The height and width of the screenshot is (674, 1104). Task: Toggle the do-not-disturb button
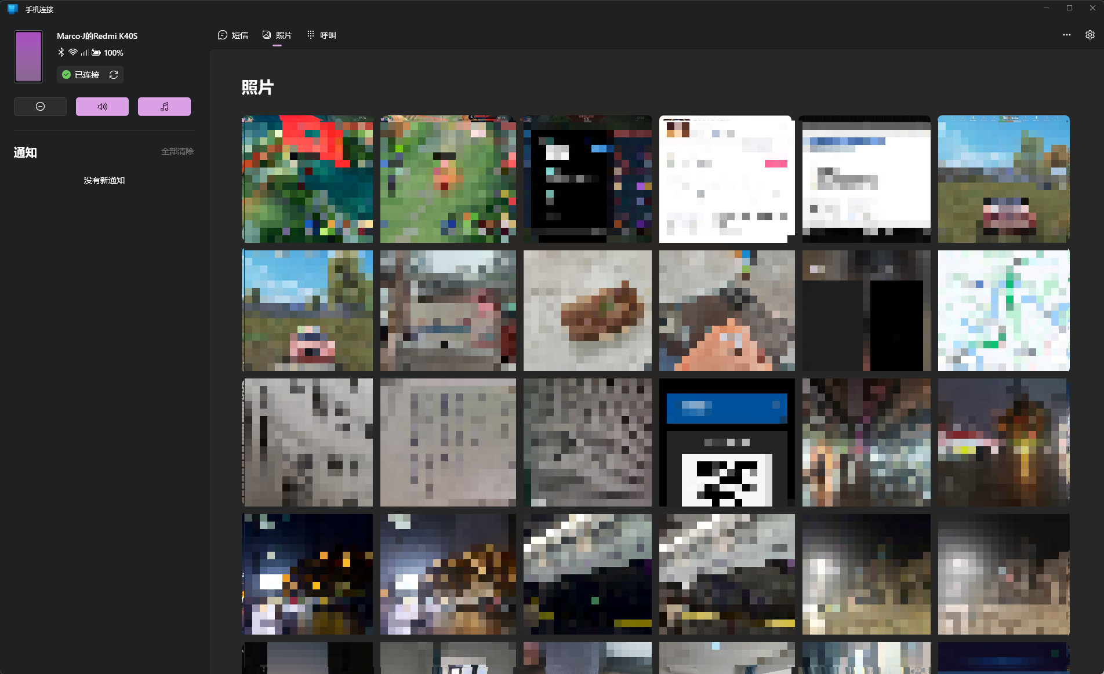[x=40, y=107]
